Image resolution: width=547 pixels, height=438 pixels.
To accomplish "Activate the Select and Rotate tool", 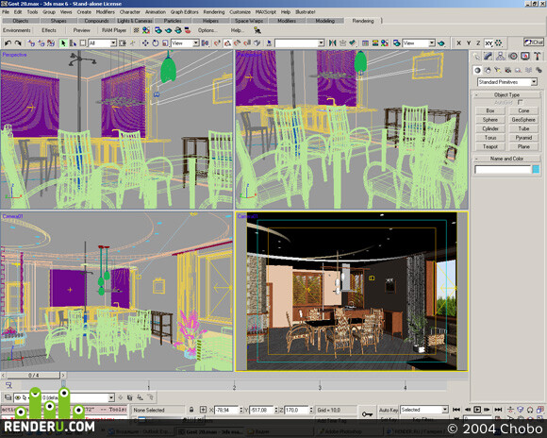I will [156, 43].
